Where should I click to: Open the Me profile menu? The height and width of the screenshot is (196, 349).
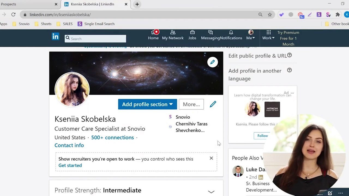[251, 35]
